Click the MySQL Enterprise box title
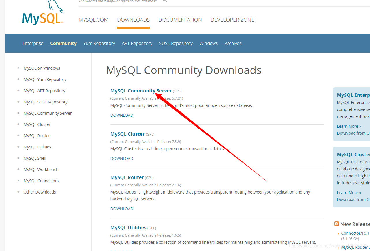Image resolution: width=370 pixels, height=251 pixels. (x=354, y=95)
